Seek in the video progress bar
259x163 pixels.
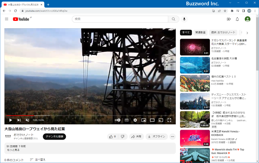(x=90, y=116)
